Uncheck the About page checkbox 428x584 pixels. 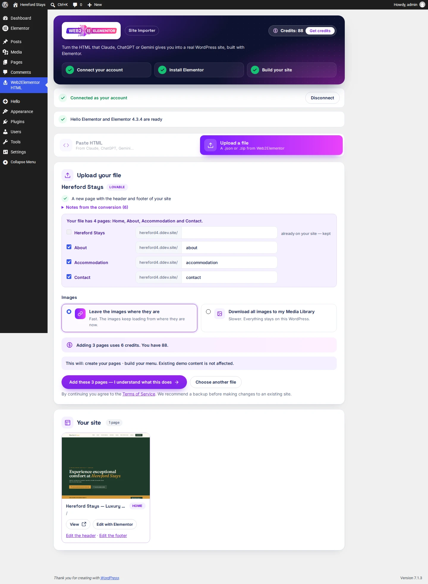tap(69, 247)
